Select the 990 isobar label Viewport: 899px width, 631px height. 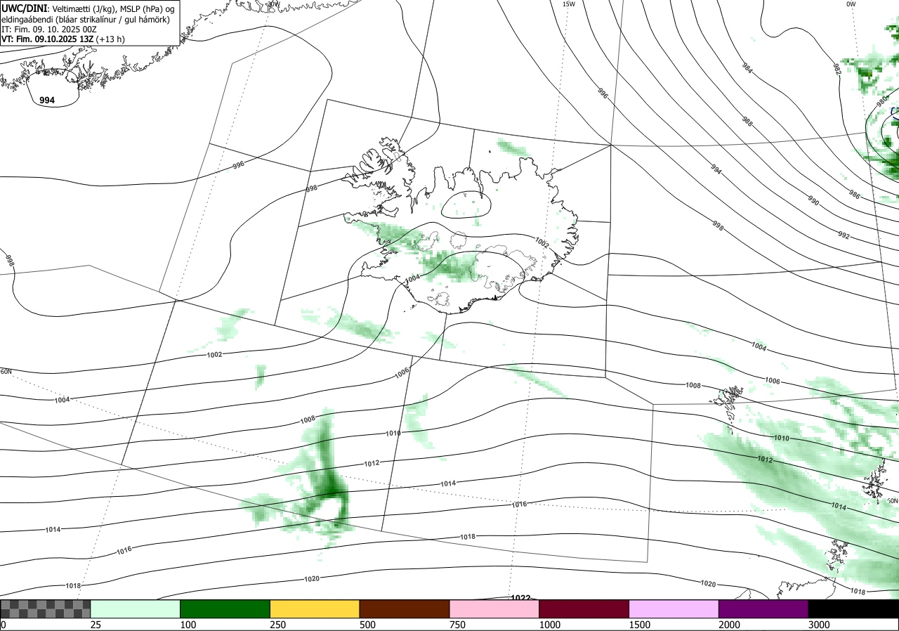pos(812,200)
